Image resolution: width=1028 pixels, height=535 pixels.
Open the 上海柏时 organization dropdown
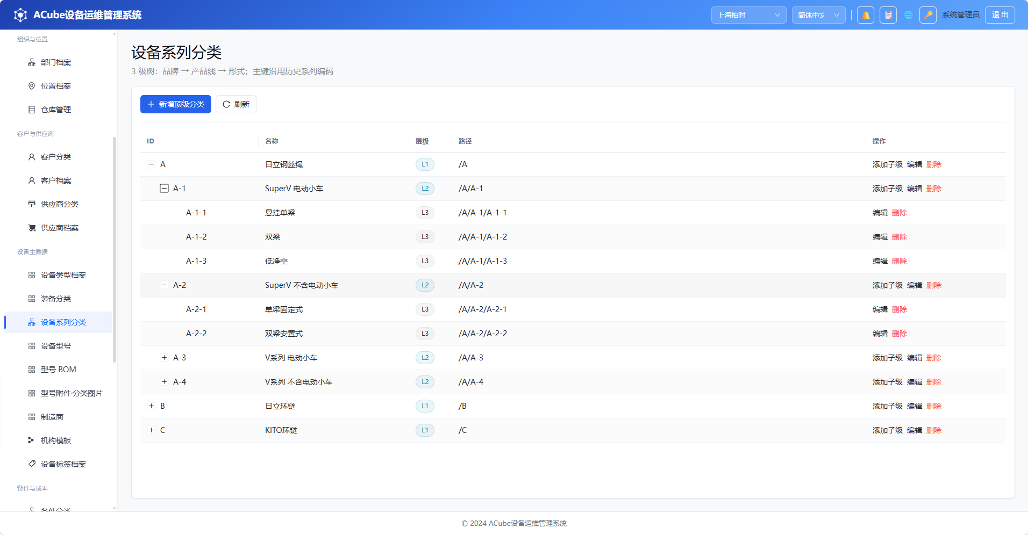pos(748,15)
